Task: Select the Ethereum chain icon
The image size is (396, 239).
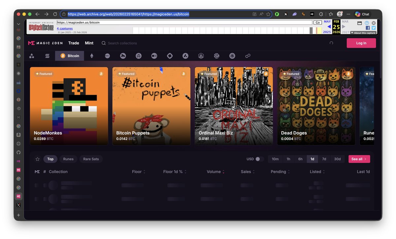Action: (92, 56)
